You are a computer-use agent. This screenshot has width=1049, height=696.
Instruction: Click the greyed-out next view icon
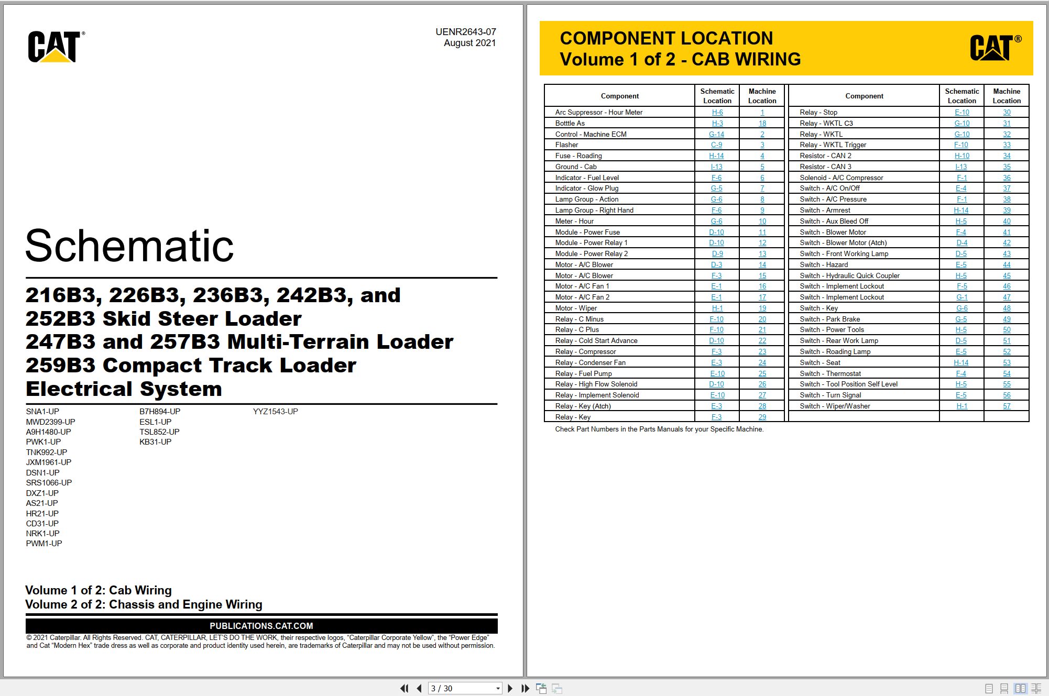point(557,688)
